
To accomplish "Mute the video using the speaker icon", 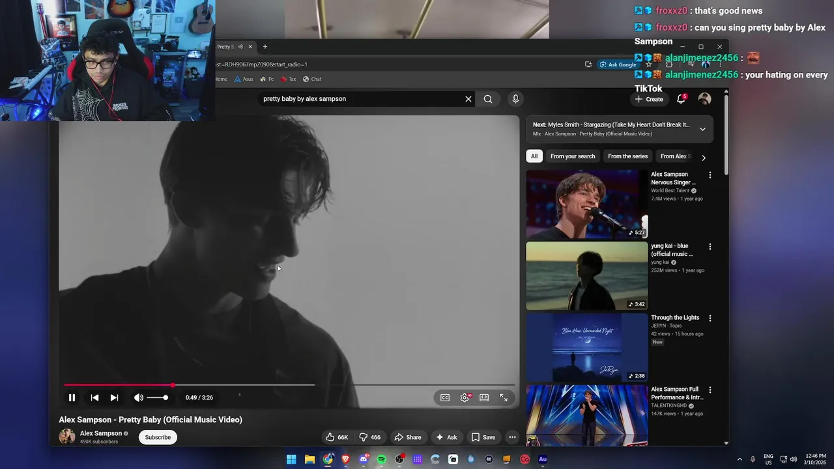I will 138,397.
